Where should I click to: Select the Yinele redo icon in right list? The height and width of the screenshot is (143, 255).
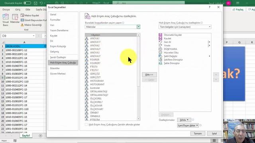coord(160,46)
